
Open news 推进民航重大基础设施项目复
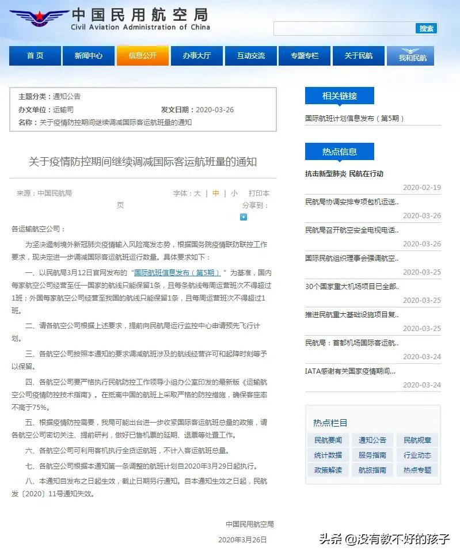[352, 315]
